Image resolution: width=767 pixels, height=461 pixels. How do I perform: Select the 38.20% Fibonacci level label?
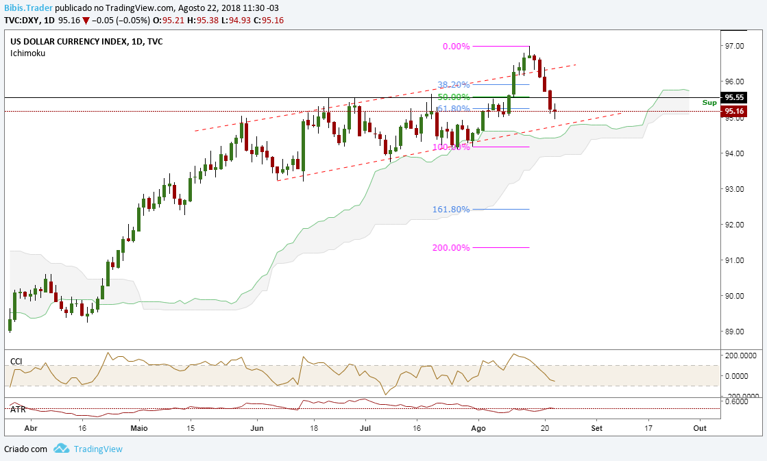point(454,84)
